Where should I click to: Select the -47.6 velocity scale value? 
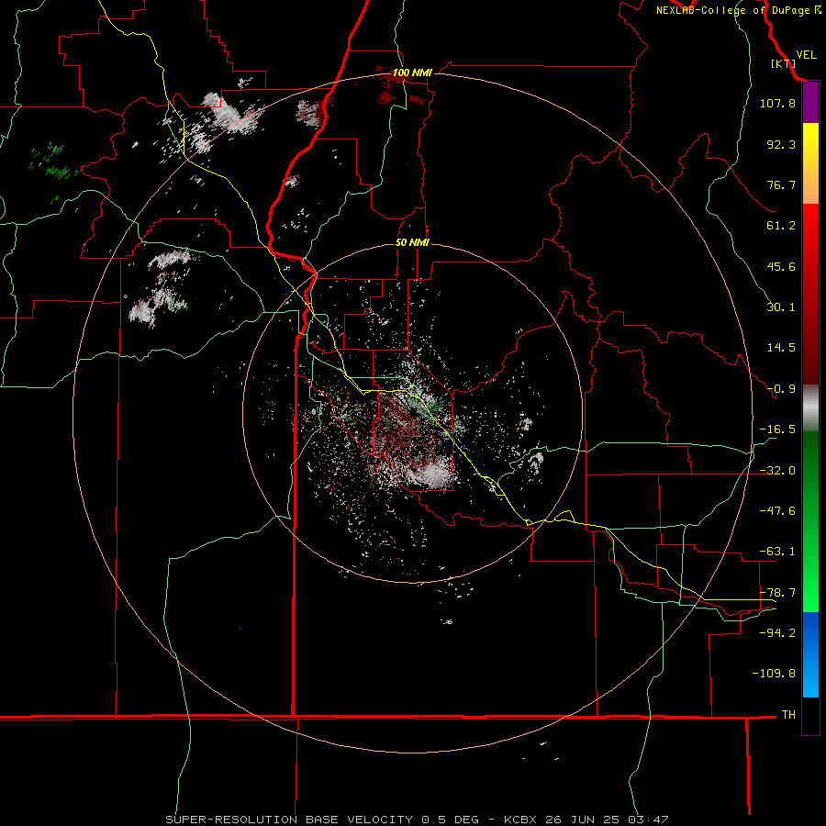(777, 511)
